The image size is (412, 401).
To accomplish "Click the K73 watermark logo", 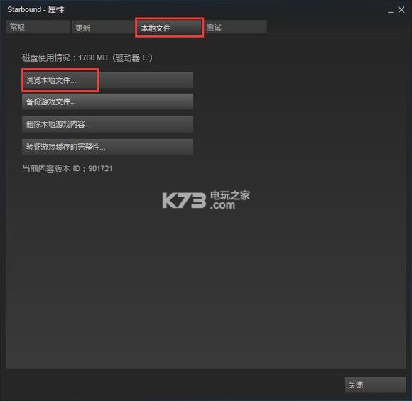I will (184, 201).
